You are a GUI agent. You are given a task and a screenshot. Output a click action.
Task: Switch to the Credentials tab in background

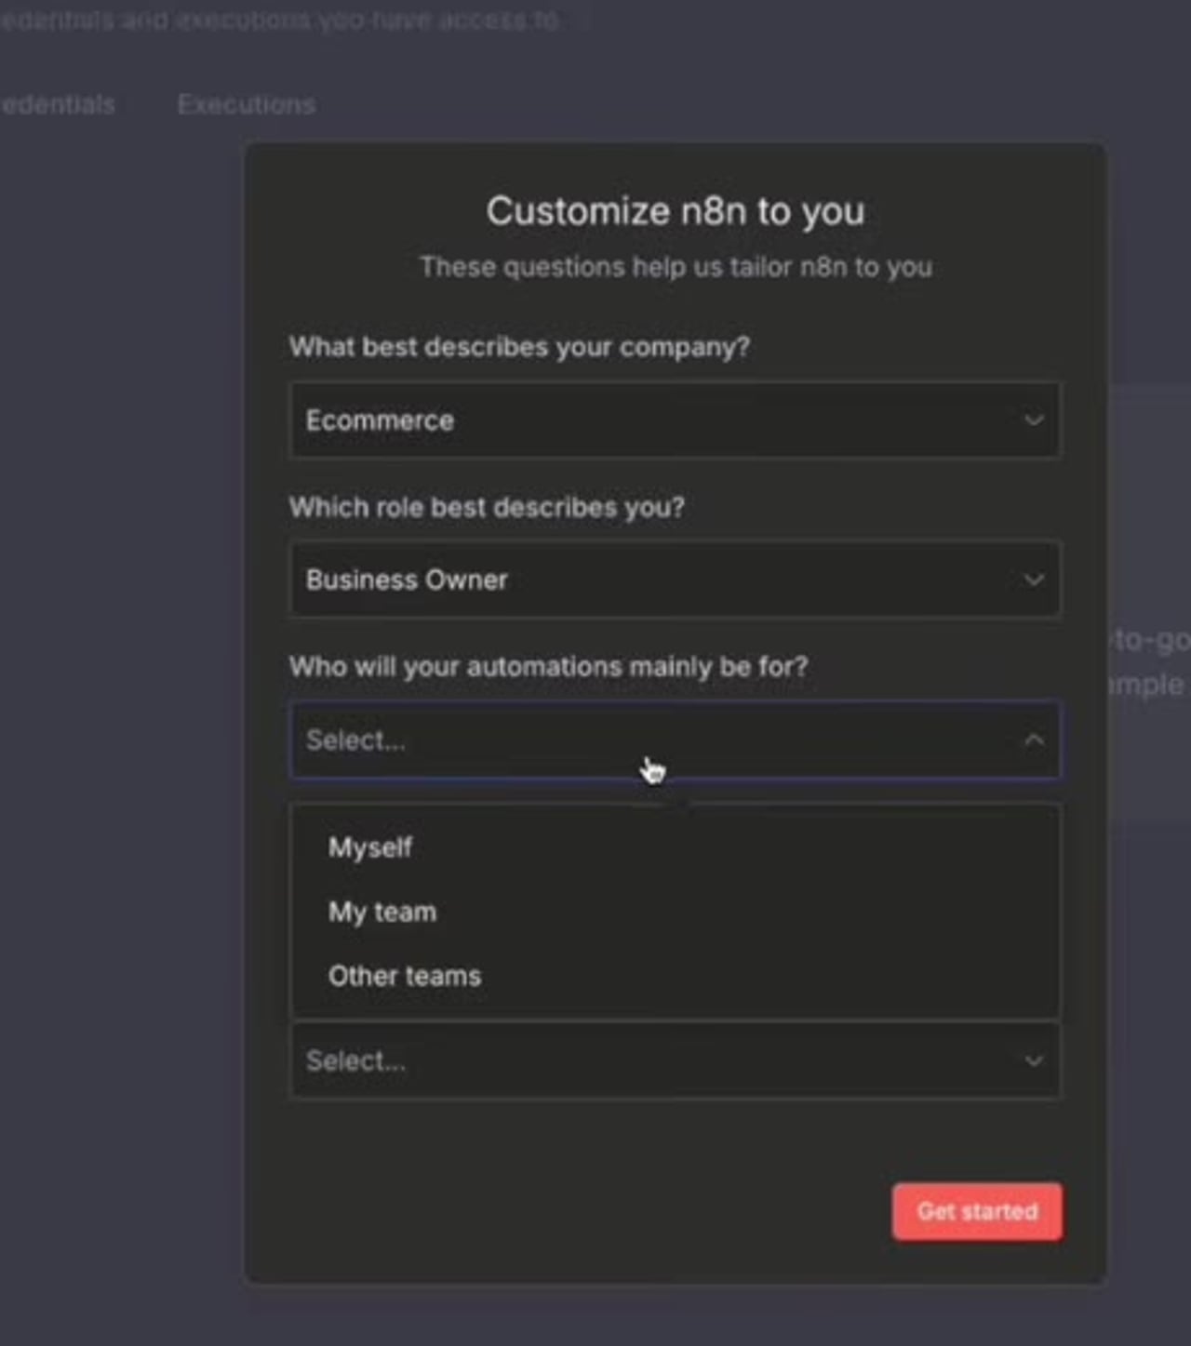coord(58,104)
